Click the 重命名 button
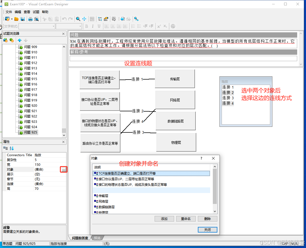 click(186, 219)
